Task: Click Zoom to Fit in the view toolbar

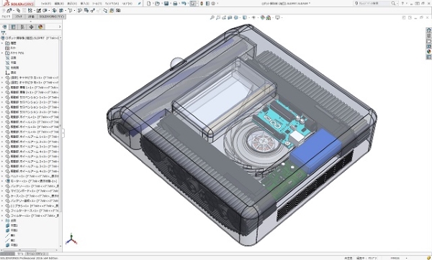Action: [212, 17]
